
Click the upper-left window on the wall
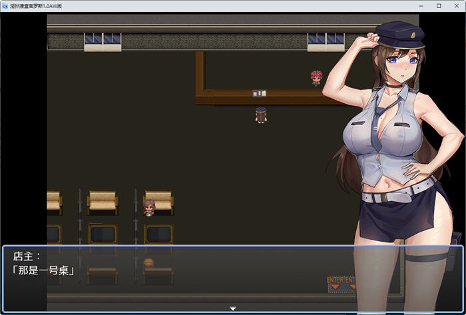pyautogui.click(x=103, y=41)
